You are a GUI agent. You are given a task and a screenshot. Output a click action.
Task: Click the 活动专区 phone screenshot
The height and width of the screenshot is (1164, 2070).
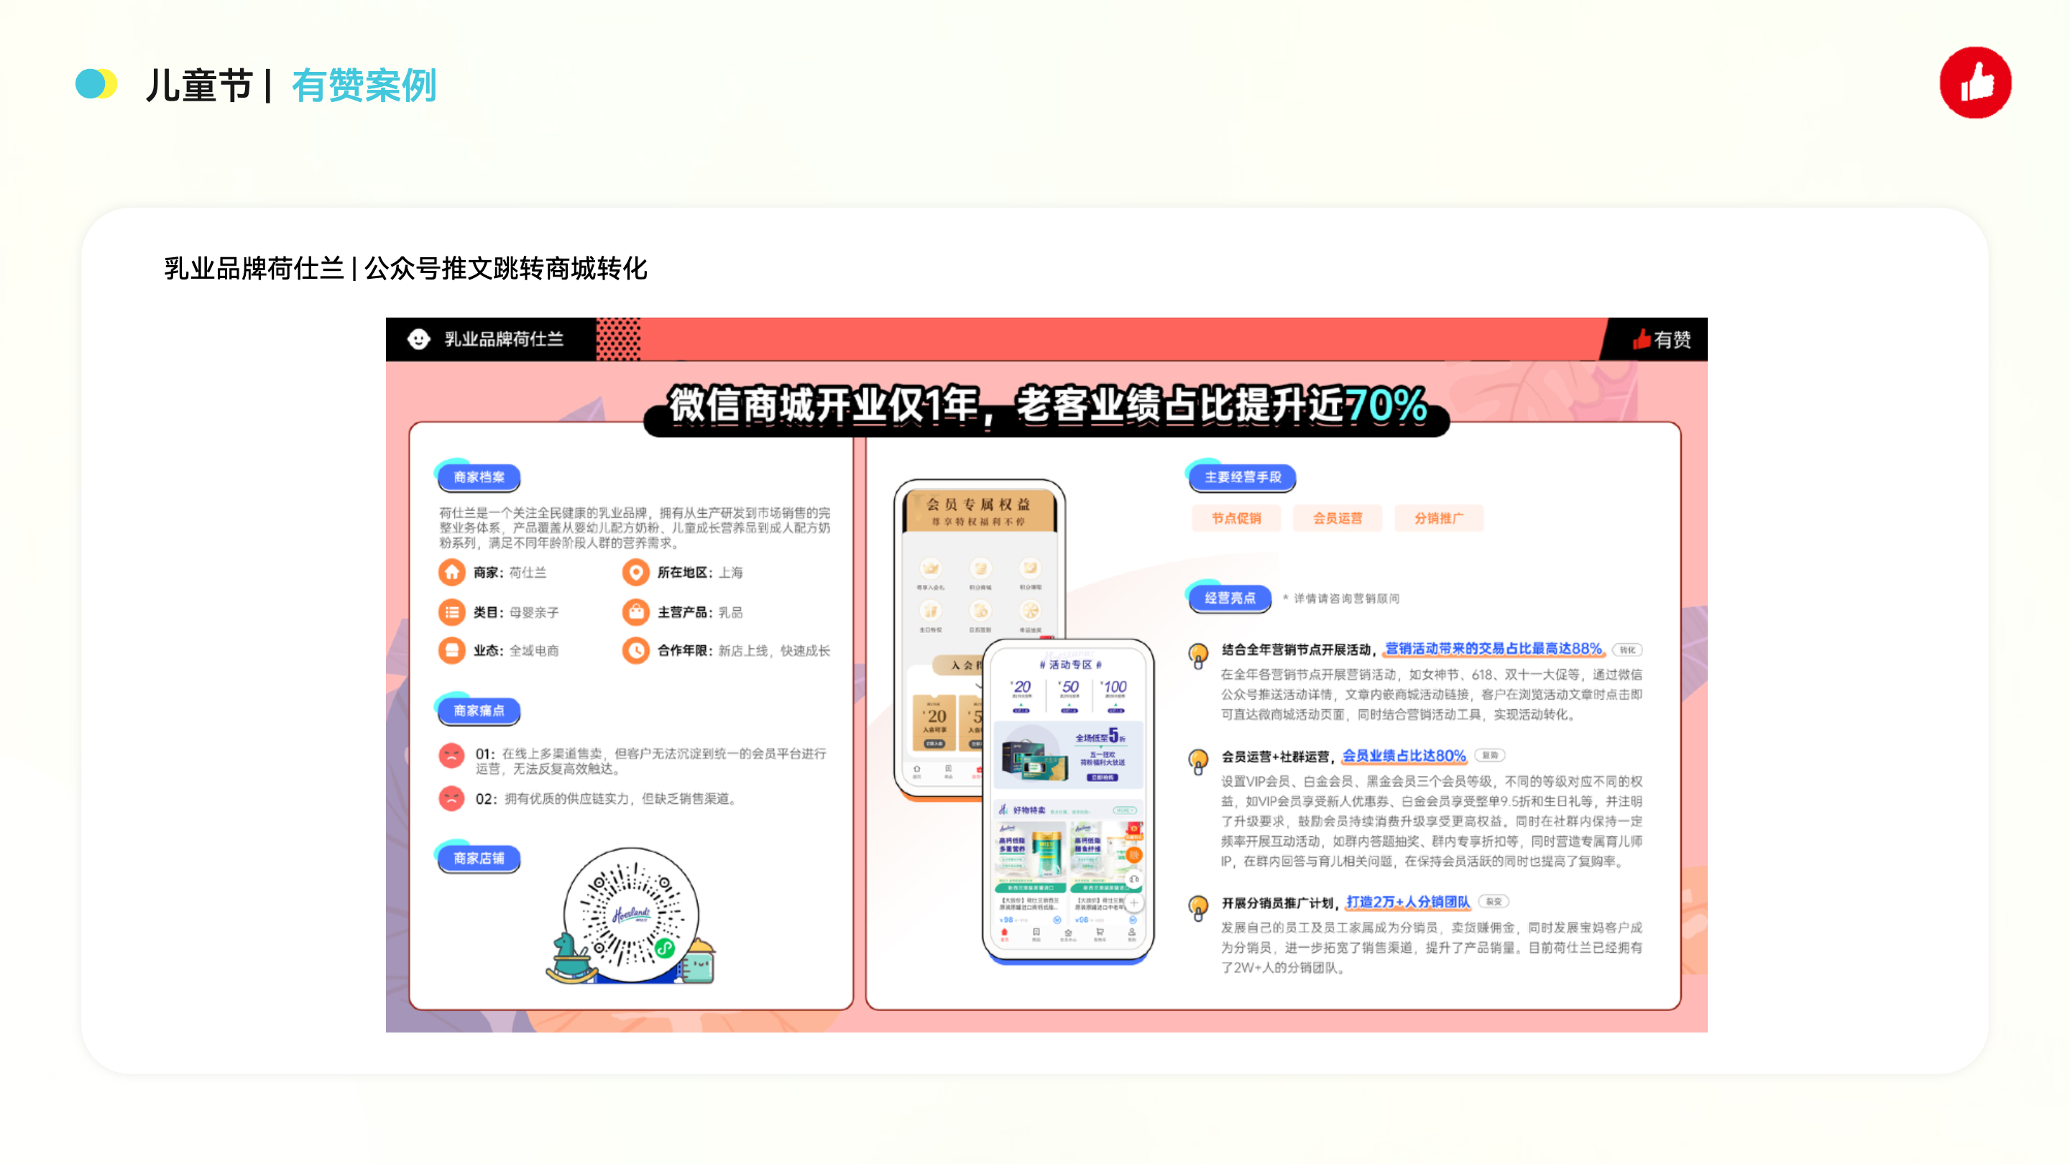[x=1068, y=800]
